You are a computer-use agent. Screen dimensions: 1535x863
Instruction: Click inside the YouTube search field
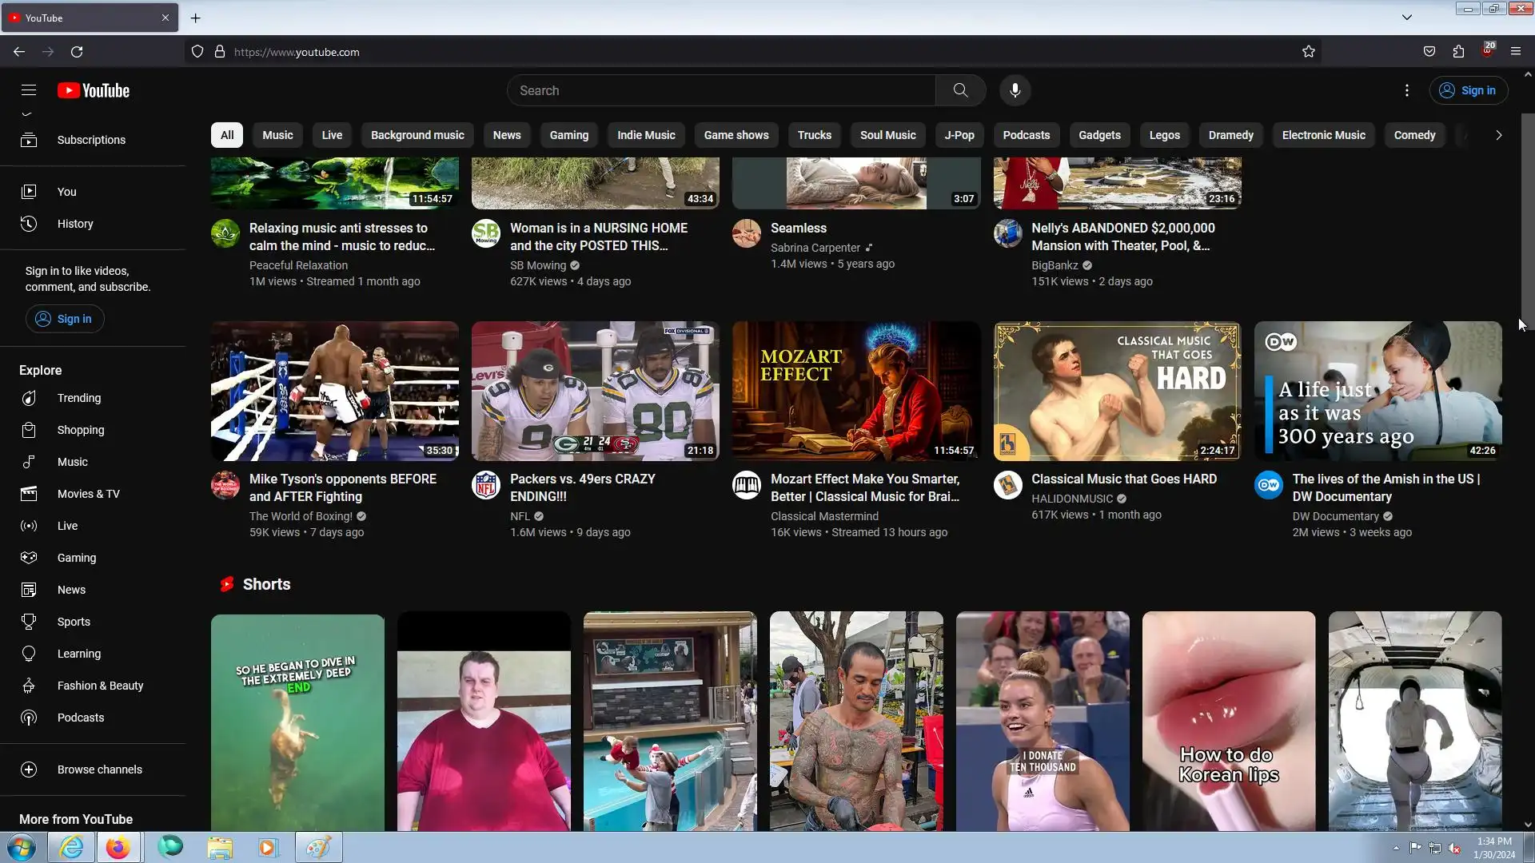[x=720, y=90]
